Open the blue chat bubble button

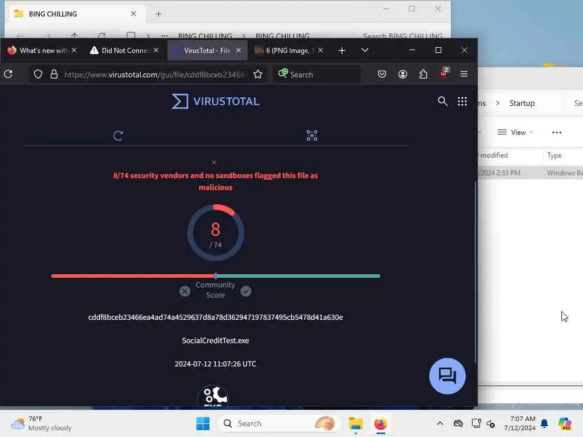click(447, 376)
